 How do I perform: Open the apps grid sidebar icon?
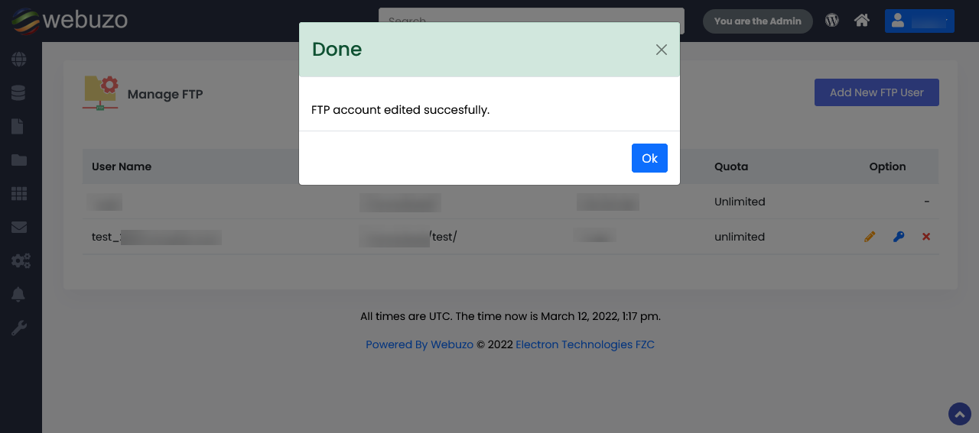pyautogui.click(x=19, y=194)
